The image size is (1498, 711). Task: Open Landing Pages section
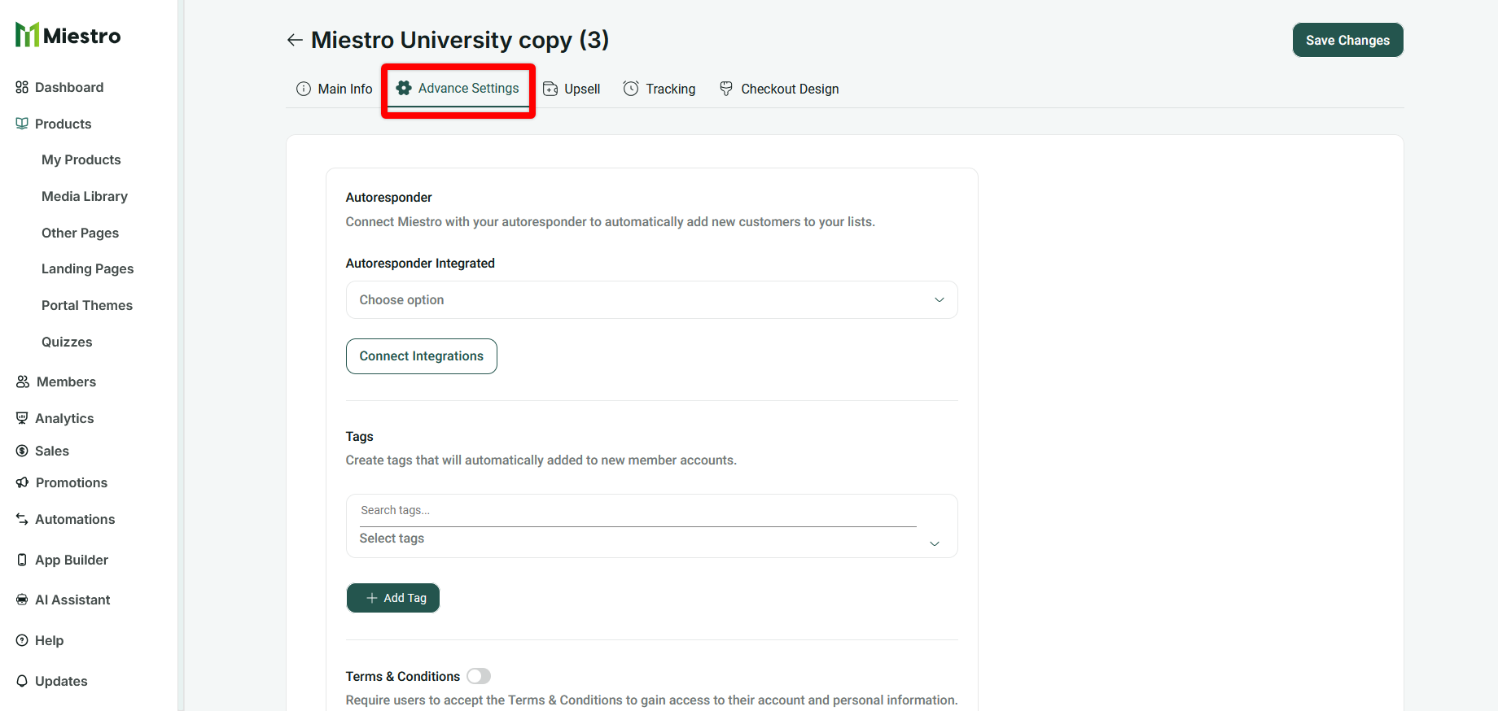tap(88, 268)
